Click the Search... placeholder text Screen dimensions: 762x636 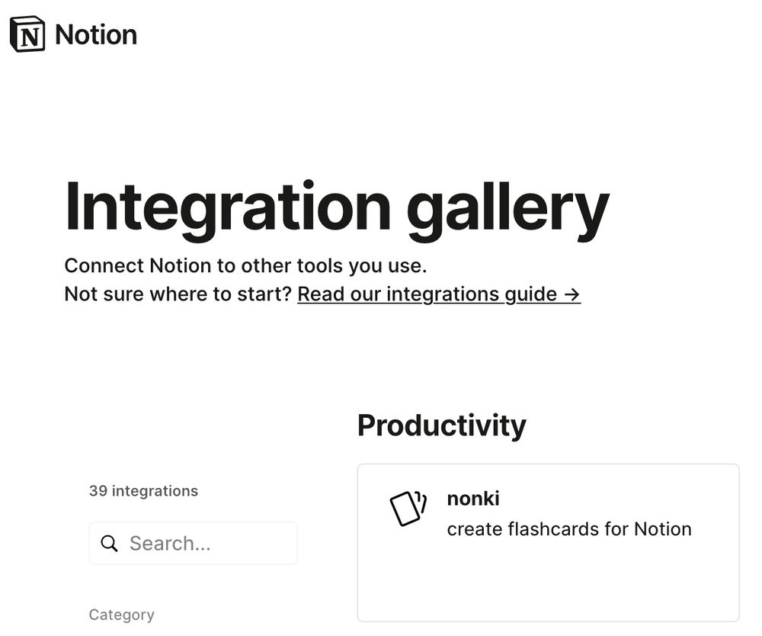pyautogui.click(x=170, y=544)
